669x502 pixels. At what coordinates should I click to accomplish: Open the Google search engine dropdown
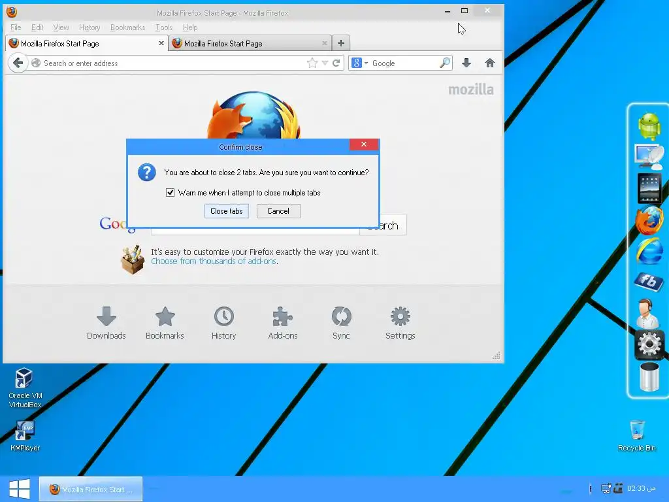click(x=360, y=63)
